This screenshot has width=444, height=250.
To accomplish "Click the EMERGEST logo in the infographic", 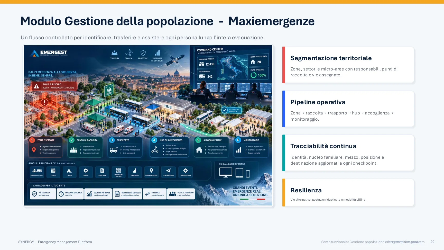I will pos(49,53).
